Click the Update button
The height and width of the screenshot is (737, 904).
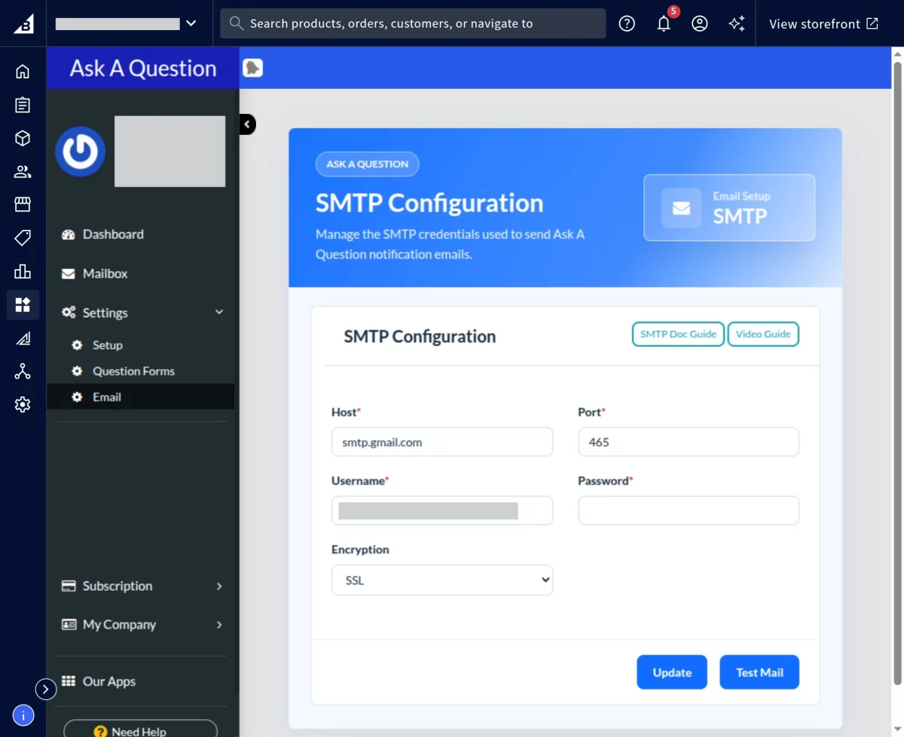coord(672,672)
